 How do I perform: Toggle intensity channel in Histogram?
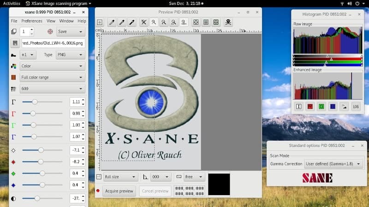point(298,107)
